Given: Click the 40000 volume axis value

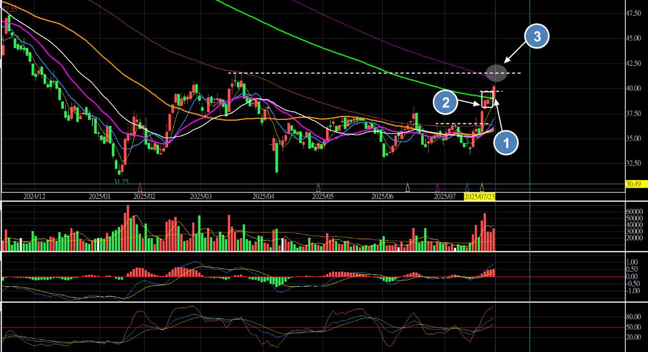Looking at the screenshot, I should [x=634, y=225].
